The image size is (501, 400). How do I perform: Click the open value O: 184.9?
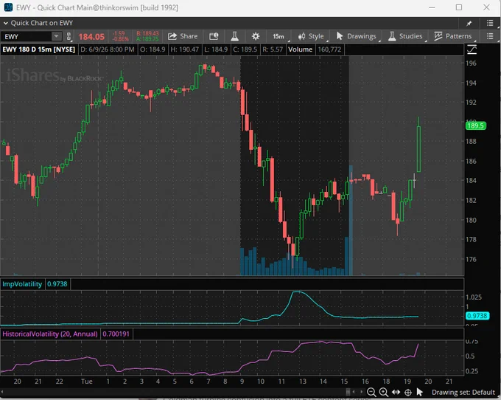point(153,49)
